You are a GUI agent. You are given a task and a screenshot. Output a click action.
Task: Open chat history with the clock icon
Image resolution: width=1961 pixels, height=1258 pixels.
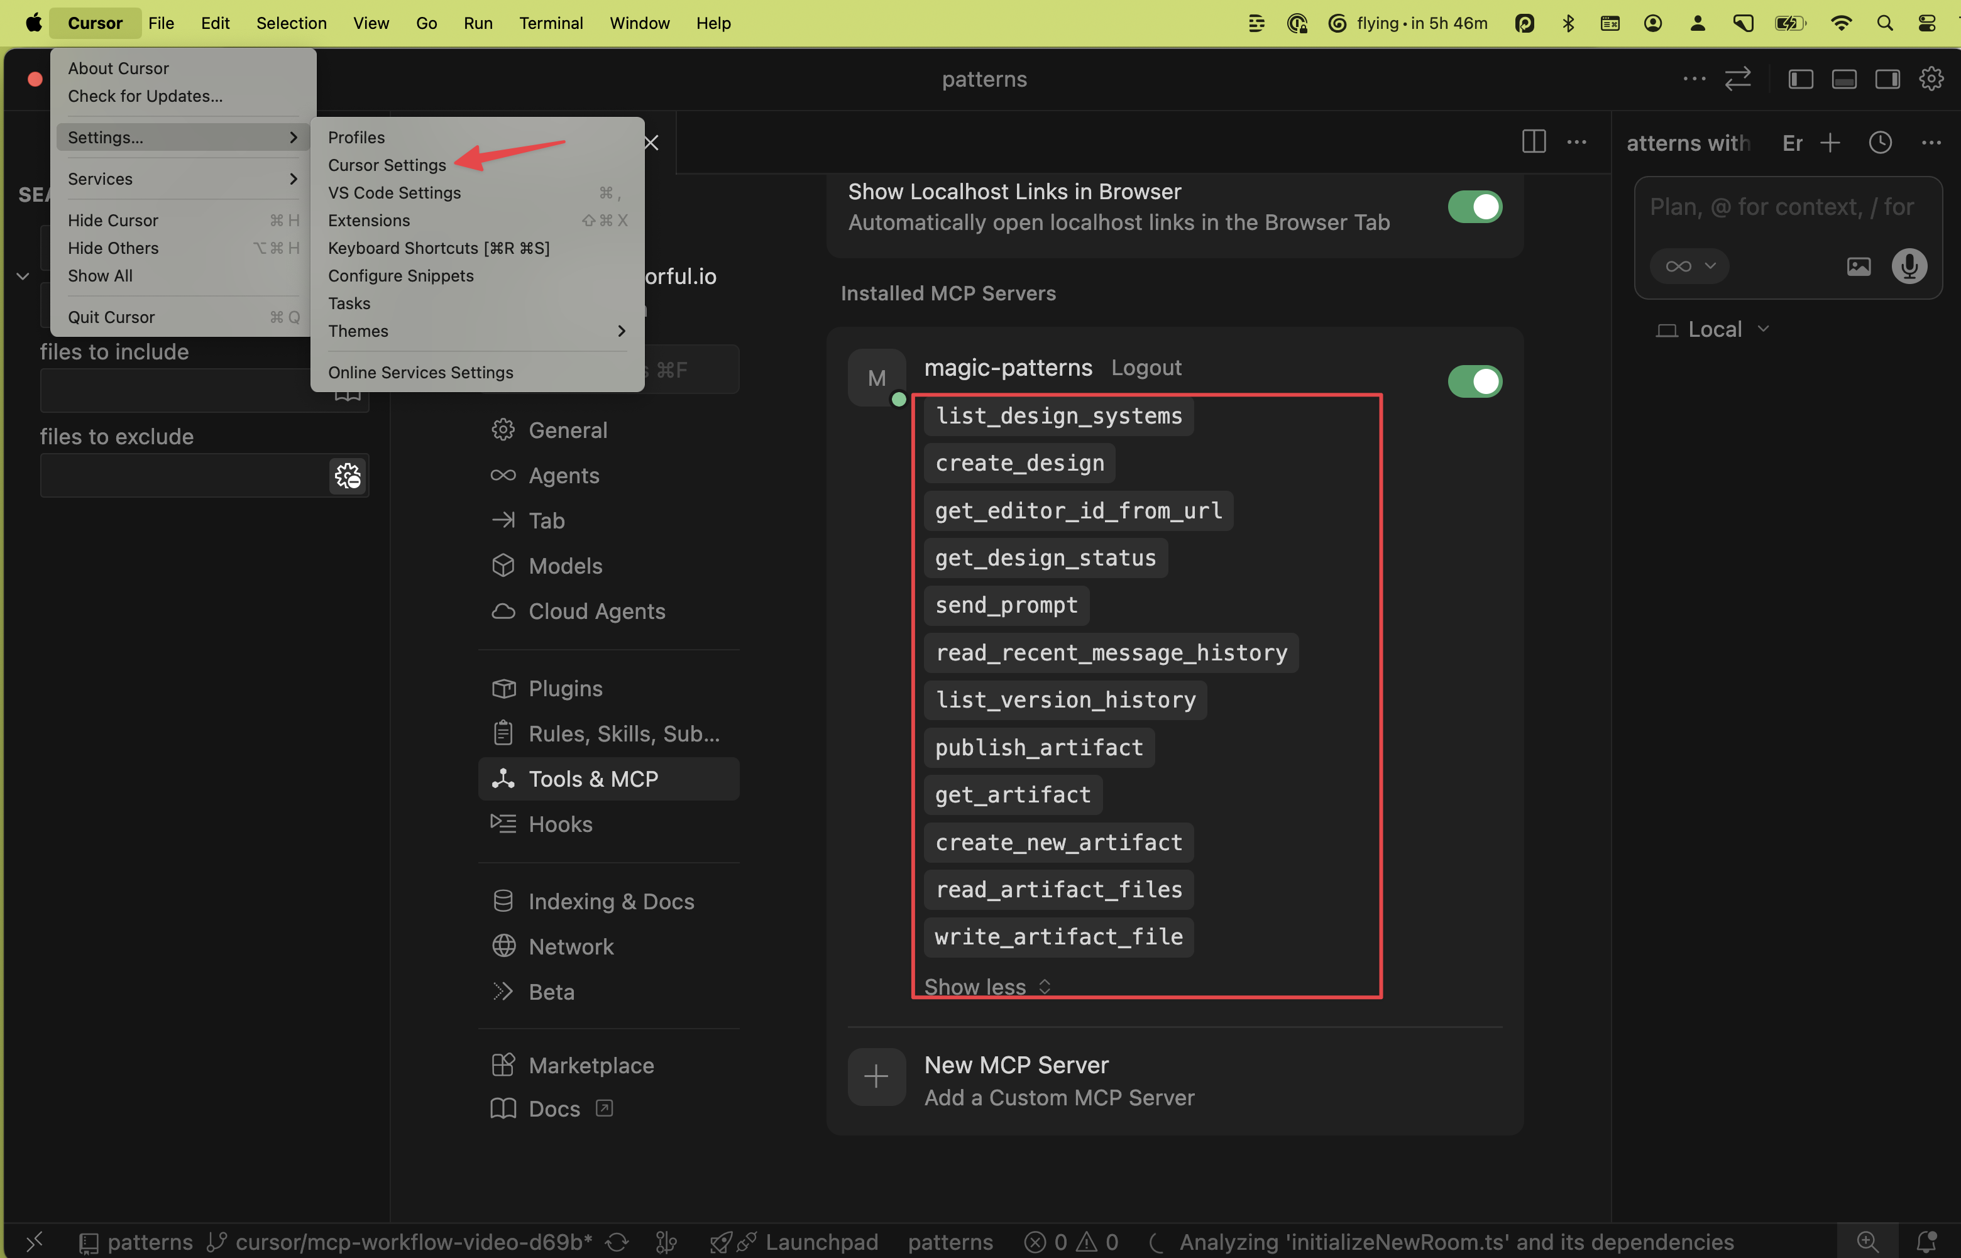(x=1880, y=142)
